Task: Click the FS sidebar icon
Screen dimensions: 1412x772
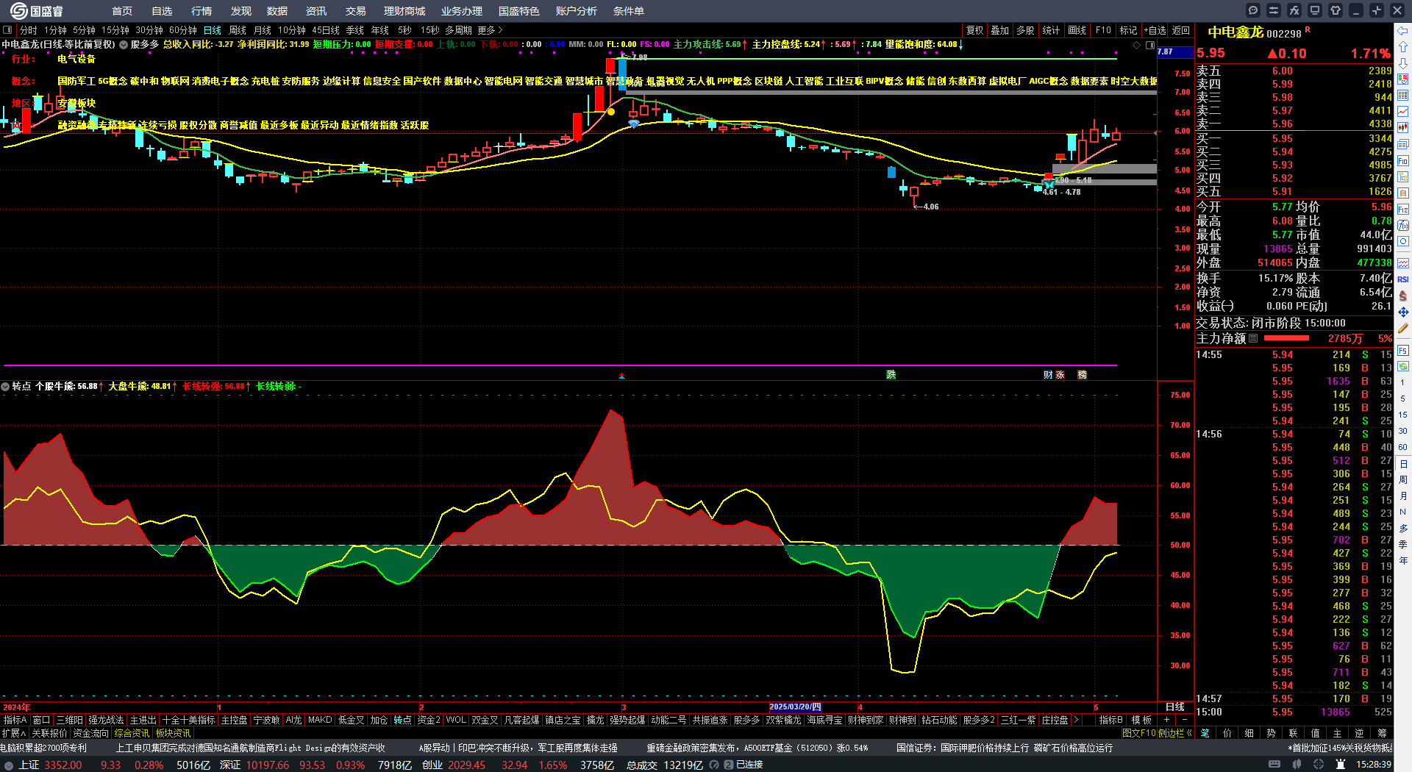Action: [1403, 350]
